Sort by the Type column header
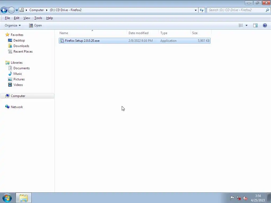This screenshot has width=271, height=203. (x=174, y=33)
